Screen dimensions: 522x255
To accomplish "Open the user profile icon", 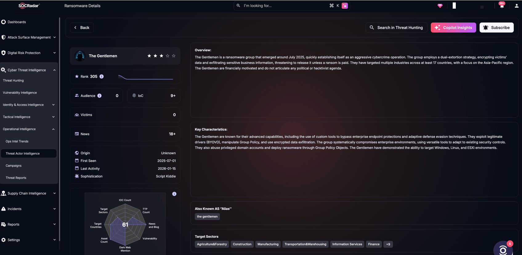I will (x=516, y=6).
